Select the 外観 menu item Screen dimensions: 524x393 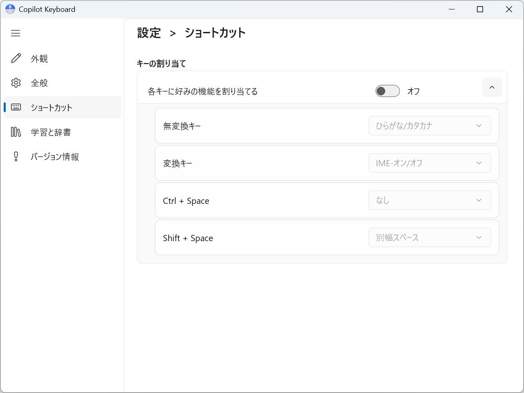[40, 59]
